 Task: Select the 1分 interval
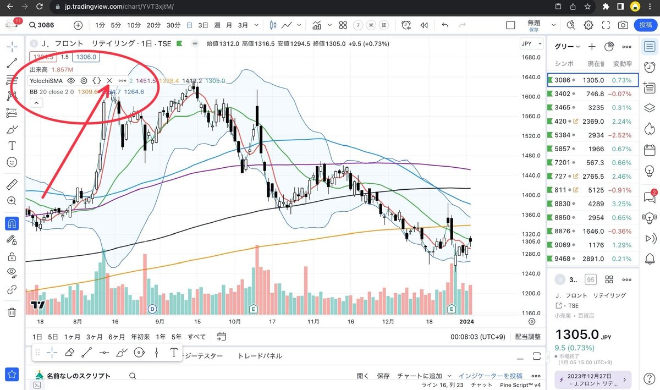[100, 25]
